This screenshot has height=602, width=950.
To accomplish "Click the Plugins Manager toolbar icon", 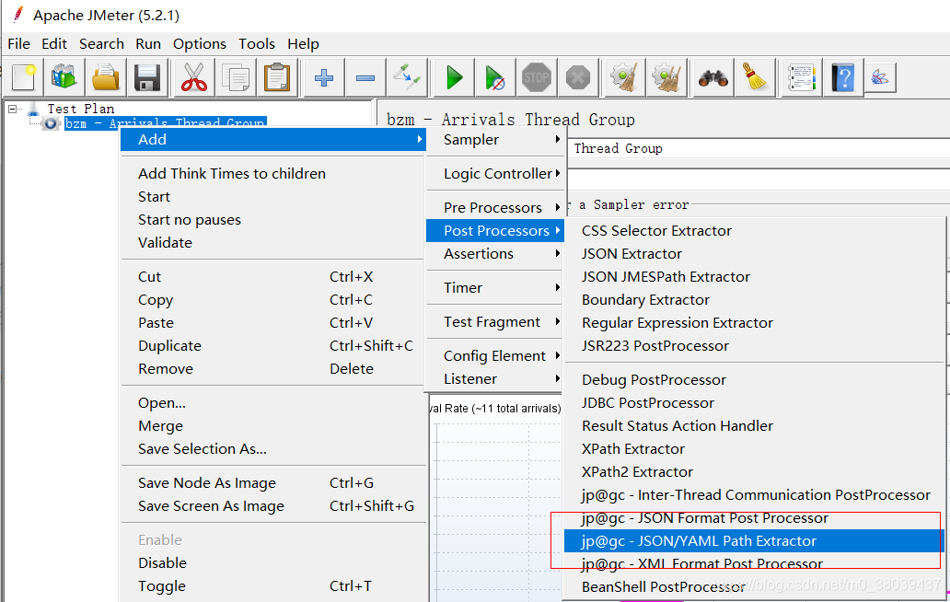I will click(x=880, y=77).
